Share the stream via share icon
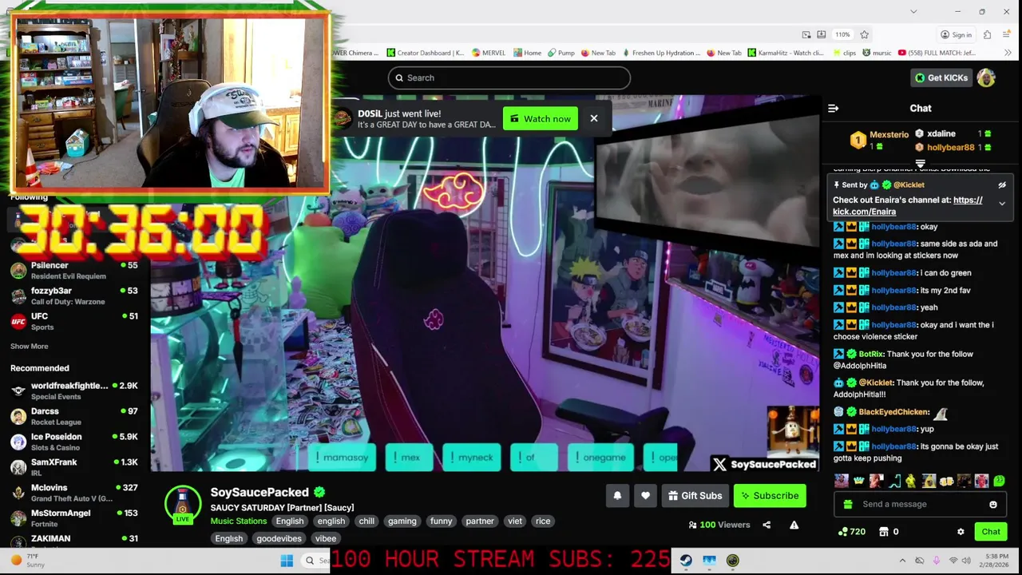 [x=766, y=525]
